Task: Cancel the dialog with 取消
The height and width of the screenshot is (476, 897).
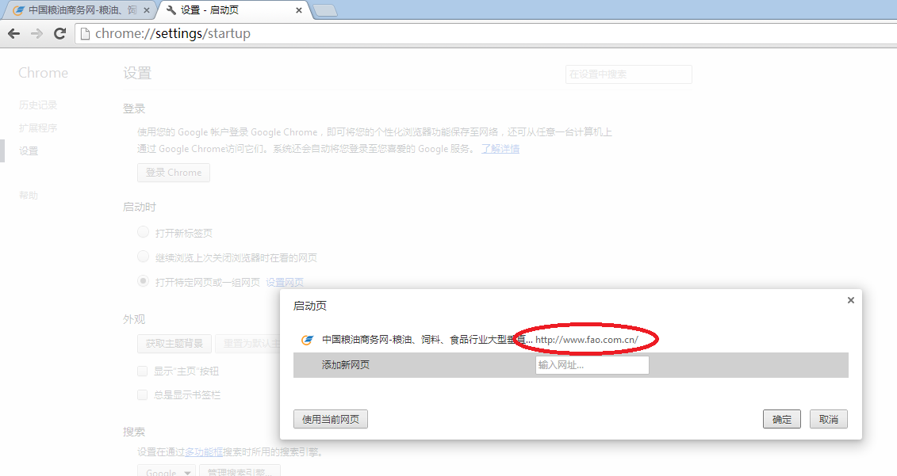Action: [828, 420]
